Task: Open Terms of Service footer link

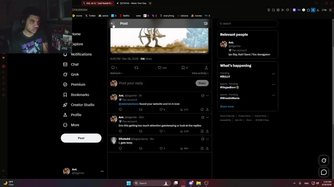Action: click(x=227, y=116)
